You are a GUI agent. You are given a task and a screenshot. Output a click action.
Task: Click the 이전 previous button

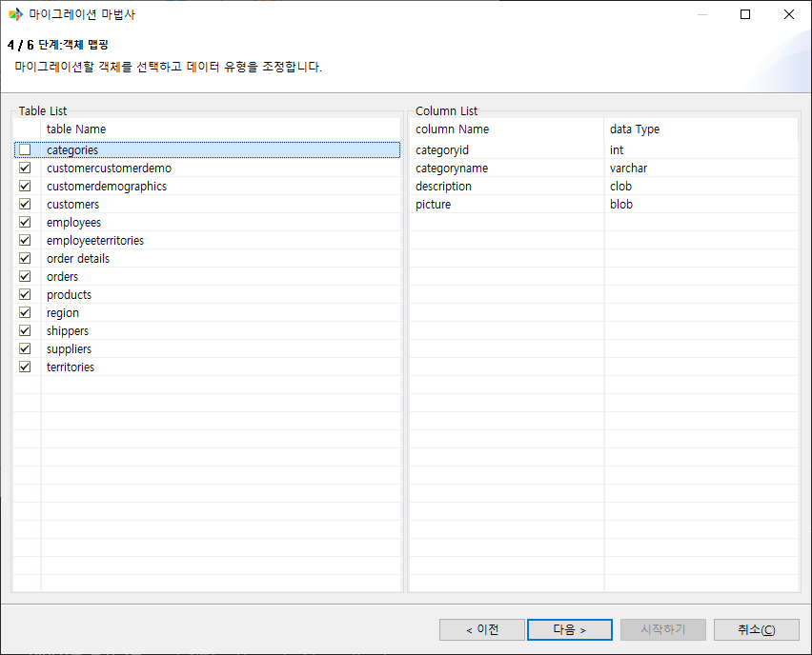click(x=481, y=629)
